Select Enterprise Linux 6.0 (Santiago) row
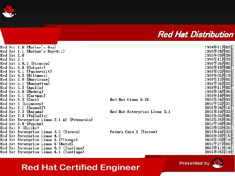Viewport: 235px width, 176px height. (x=42, y=148)
